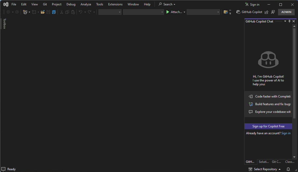Open the Copilot Chat window options dropdown

(x=285, y=21)
